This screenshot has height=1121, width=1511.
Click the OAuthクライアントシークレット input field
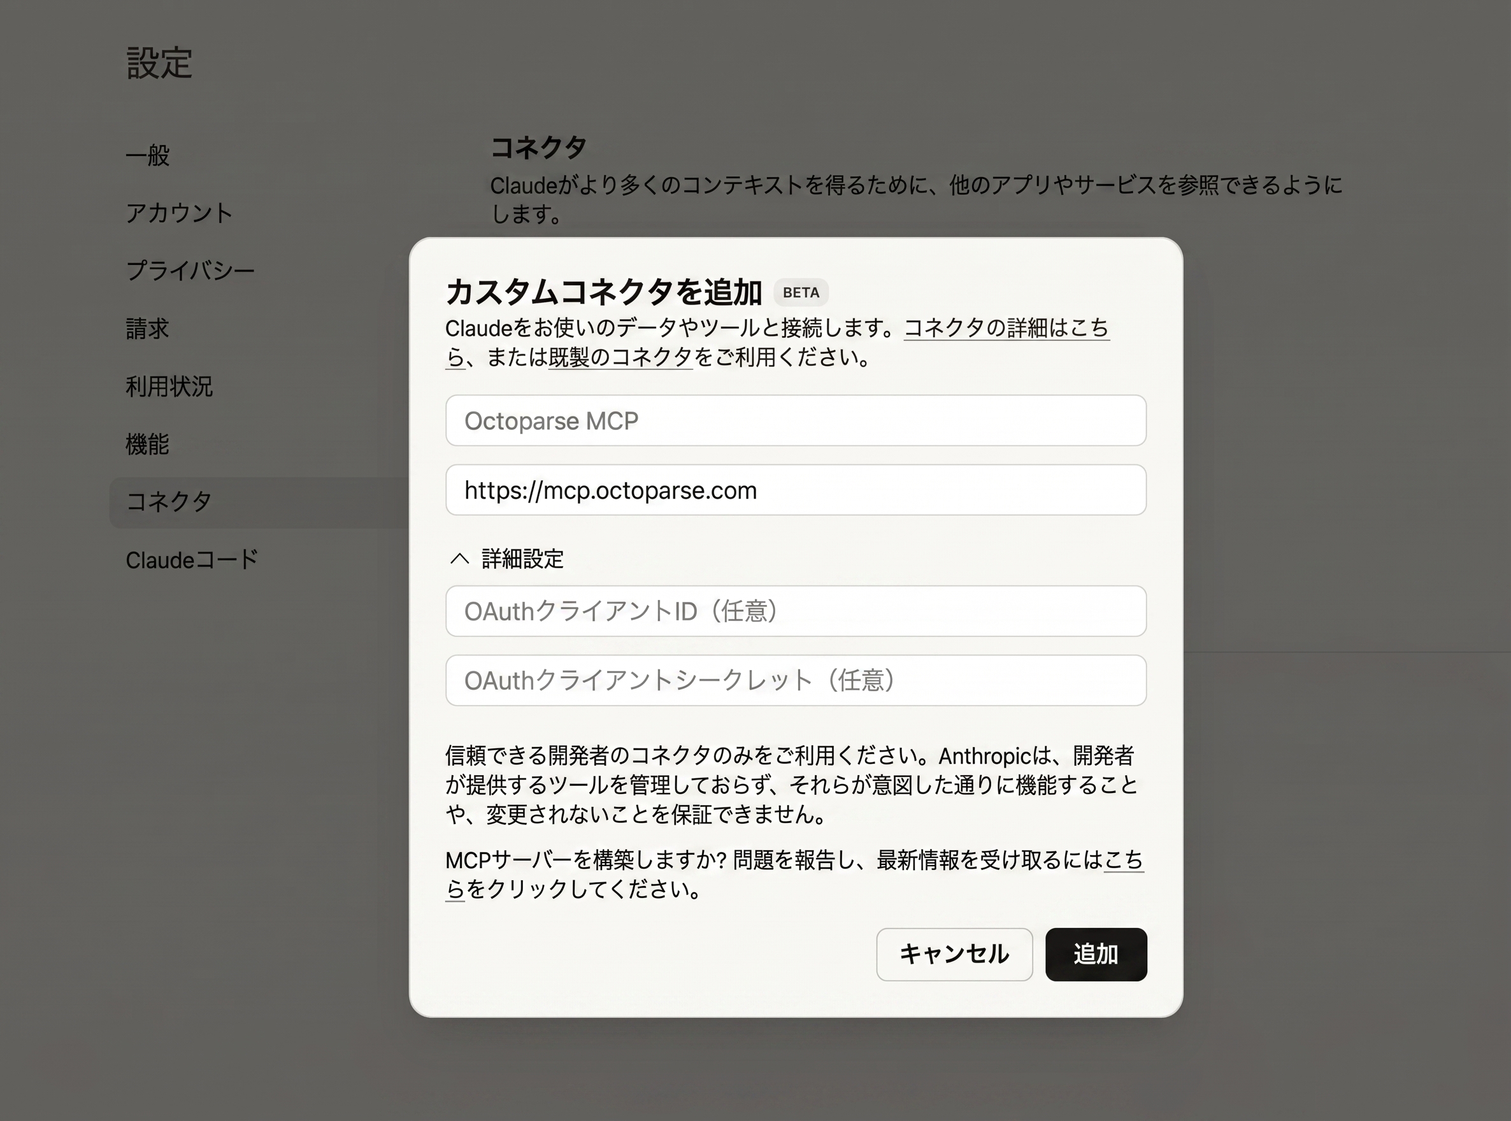point(796,681)
